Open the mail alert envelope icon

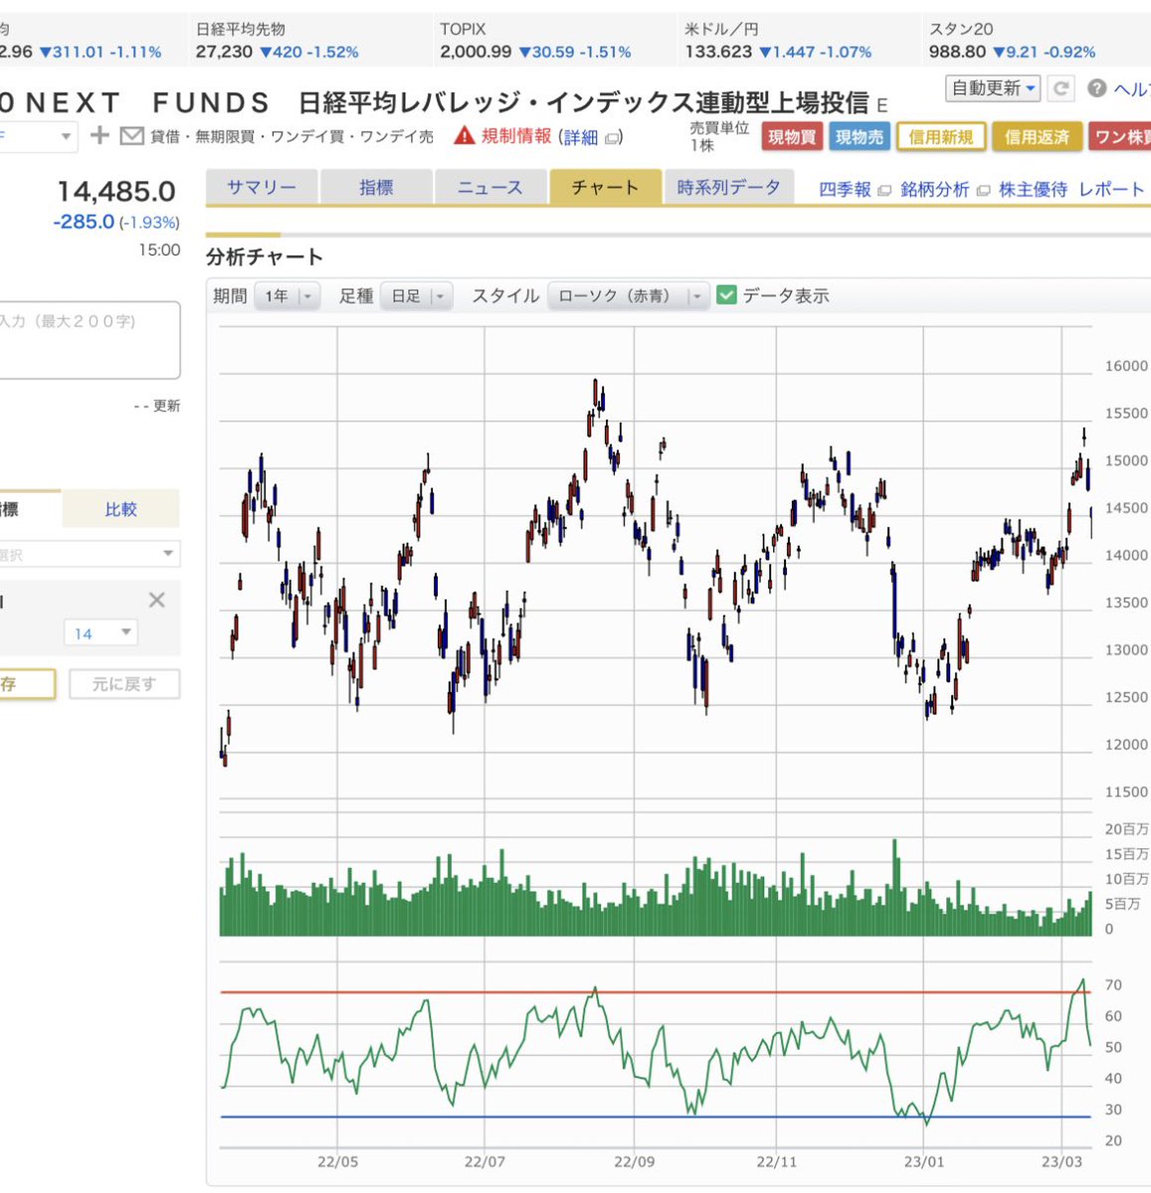click(131, 136)
